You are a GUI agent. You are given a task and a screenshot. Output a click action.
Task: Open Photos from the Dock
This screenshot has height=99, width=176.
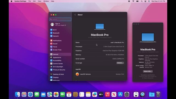56,94
